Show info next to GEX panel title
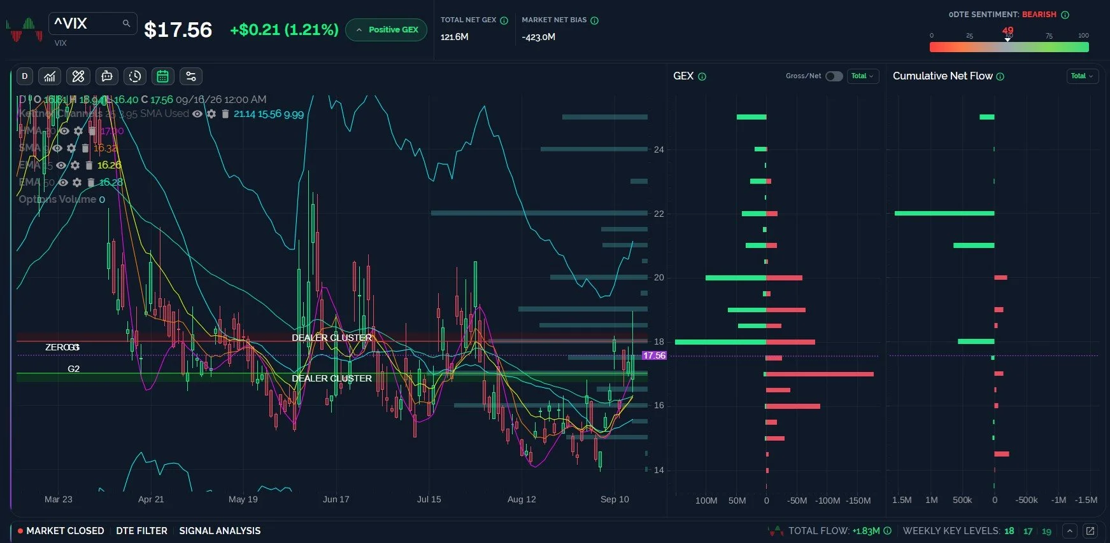The image size is (1110, 543). (702, 76)
